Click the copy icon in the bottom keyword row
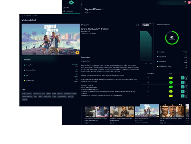This screenshot has width=191, height=144. (x=186, y=96)
